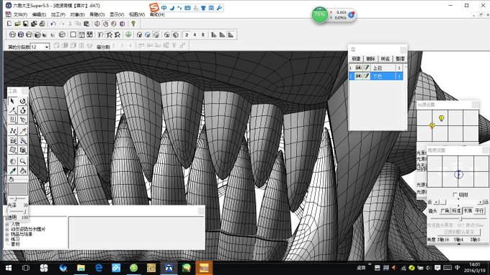Click the blue circle marker in the angle grid

click(x=458, y=174)
